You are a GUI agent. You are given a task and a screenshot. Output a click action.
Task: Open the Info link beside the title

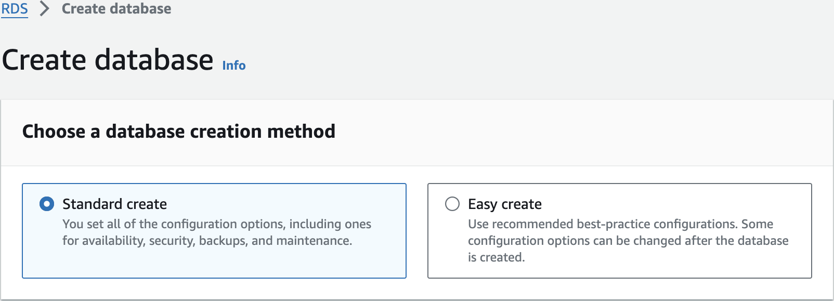point(233,66)
